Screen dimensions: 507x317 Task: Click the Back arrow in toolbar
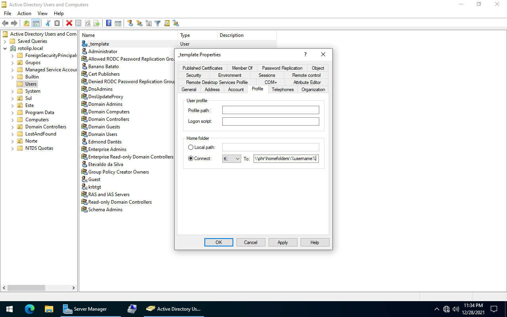(5, 23)
